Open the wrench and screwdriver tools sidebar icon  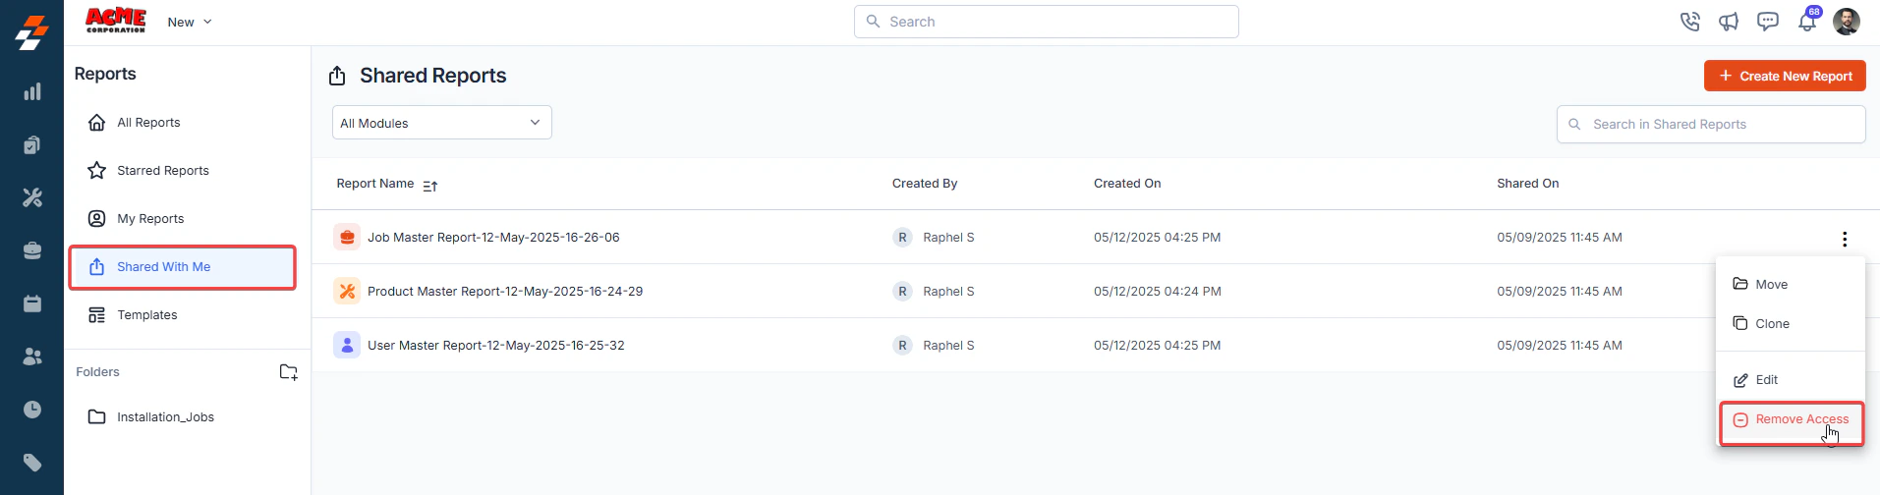tap(32, 197)
